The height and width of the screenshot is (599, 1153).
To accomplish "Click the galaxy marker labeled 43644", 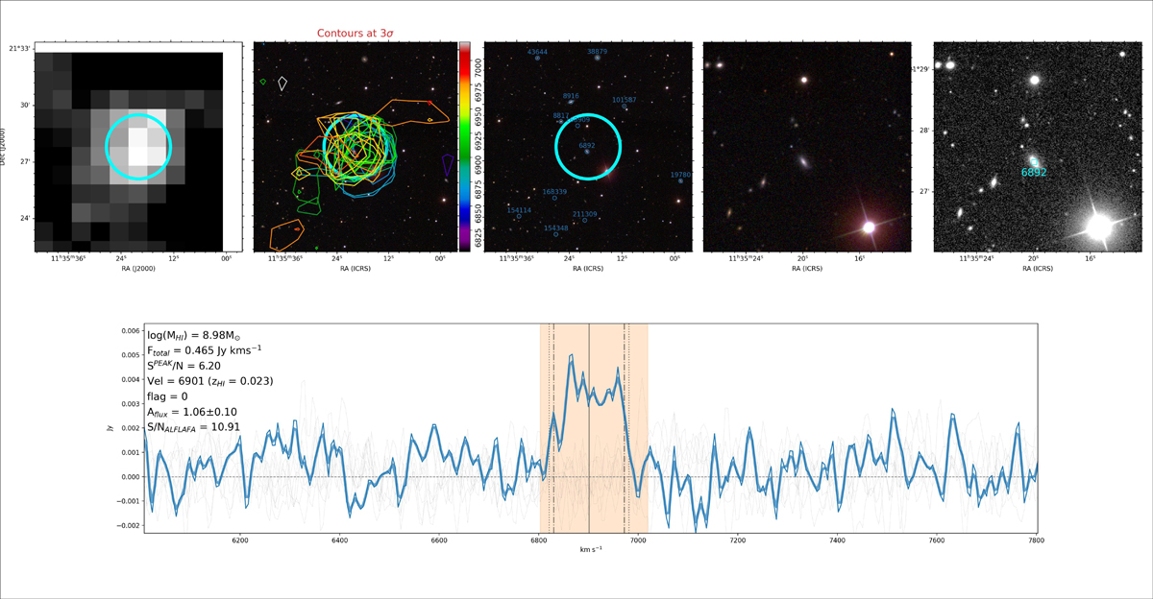I will tap(537, 59).
